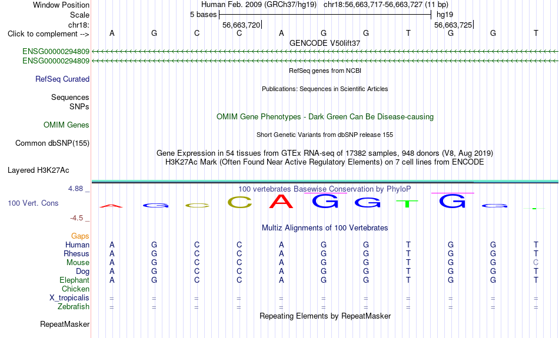This screenshot has width=559, height=338.
Task: Select the Zebrafish species row label
Action: tap(74, 306)
